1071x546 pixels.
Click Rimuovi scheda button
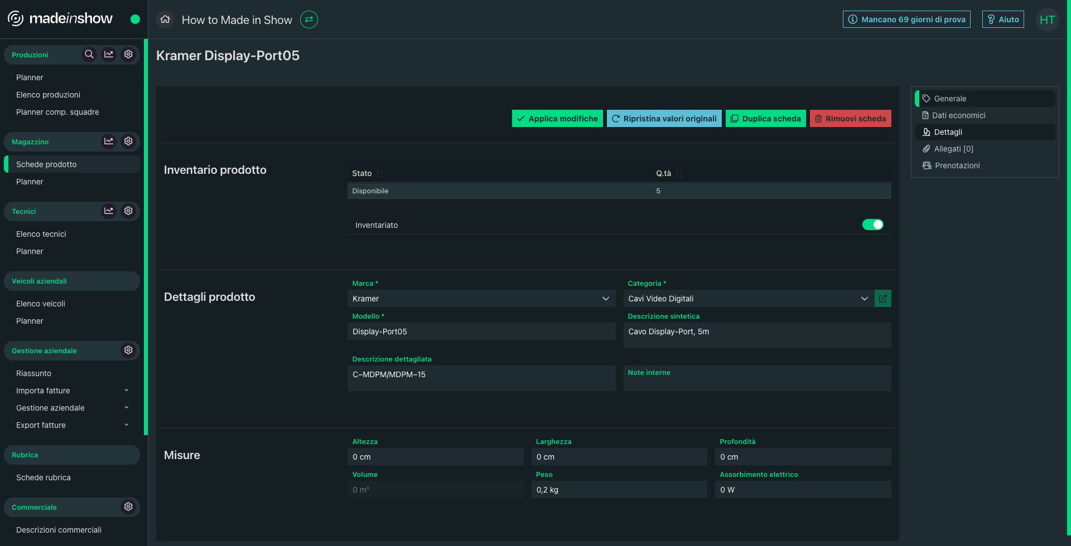point(850,118)
